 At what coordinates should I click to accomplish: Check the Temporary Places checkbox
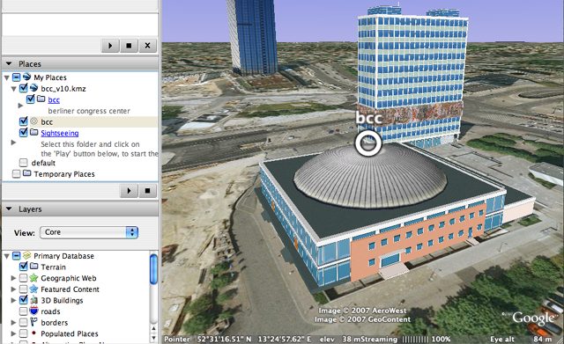point(16,174)
